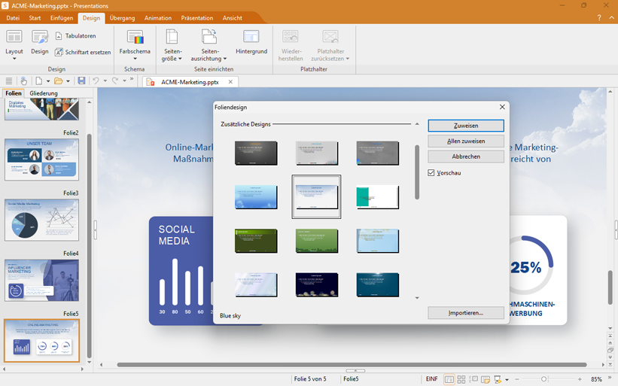Click the zoom in plus button
Viewport: 618px width, 386px height.
(580, 379)
